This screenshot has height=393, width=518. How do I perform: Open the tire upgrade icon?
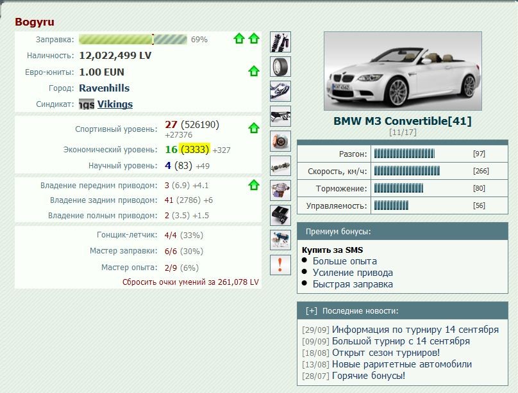point(280,67)
